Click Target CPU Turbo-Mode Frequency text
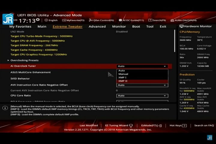The height and width of the screenshot is (144, 216). click(41, 36)
